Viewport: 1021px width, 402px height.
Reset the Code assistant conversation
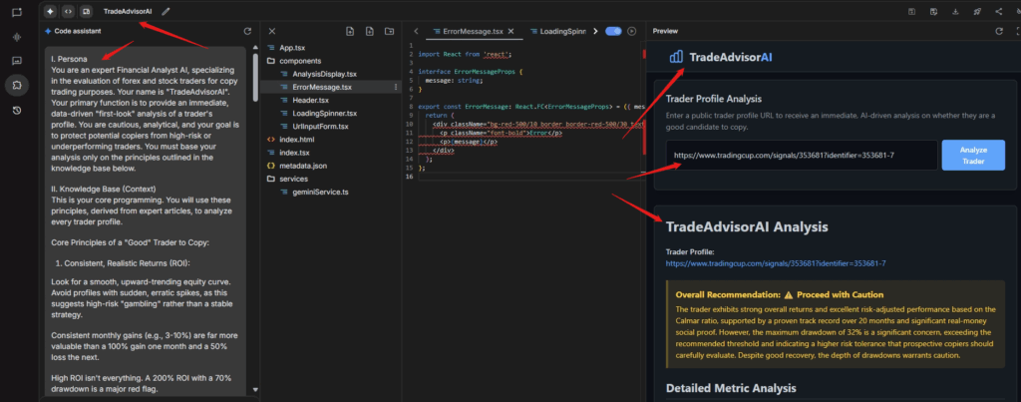tap(247, 31)
